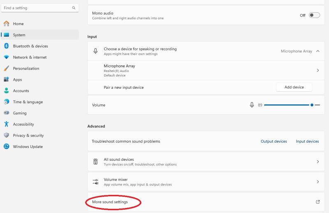Toggle the Mono audio switch
Viewport: 329px width, 213px height.
(x=314, y=15)
